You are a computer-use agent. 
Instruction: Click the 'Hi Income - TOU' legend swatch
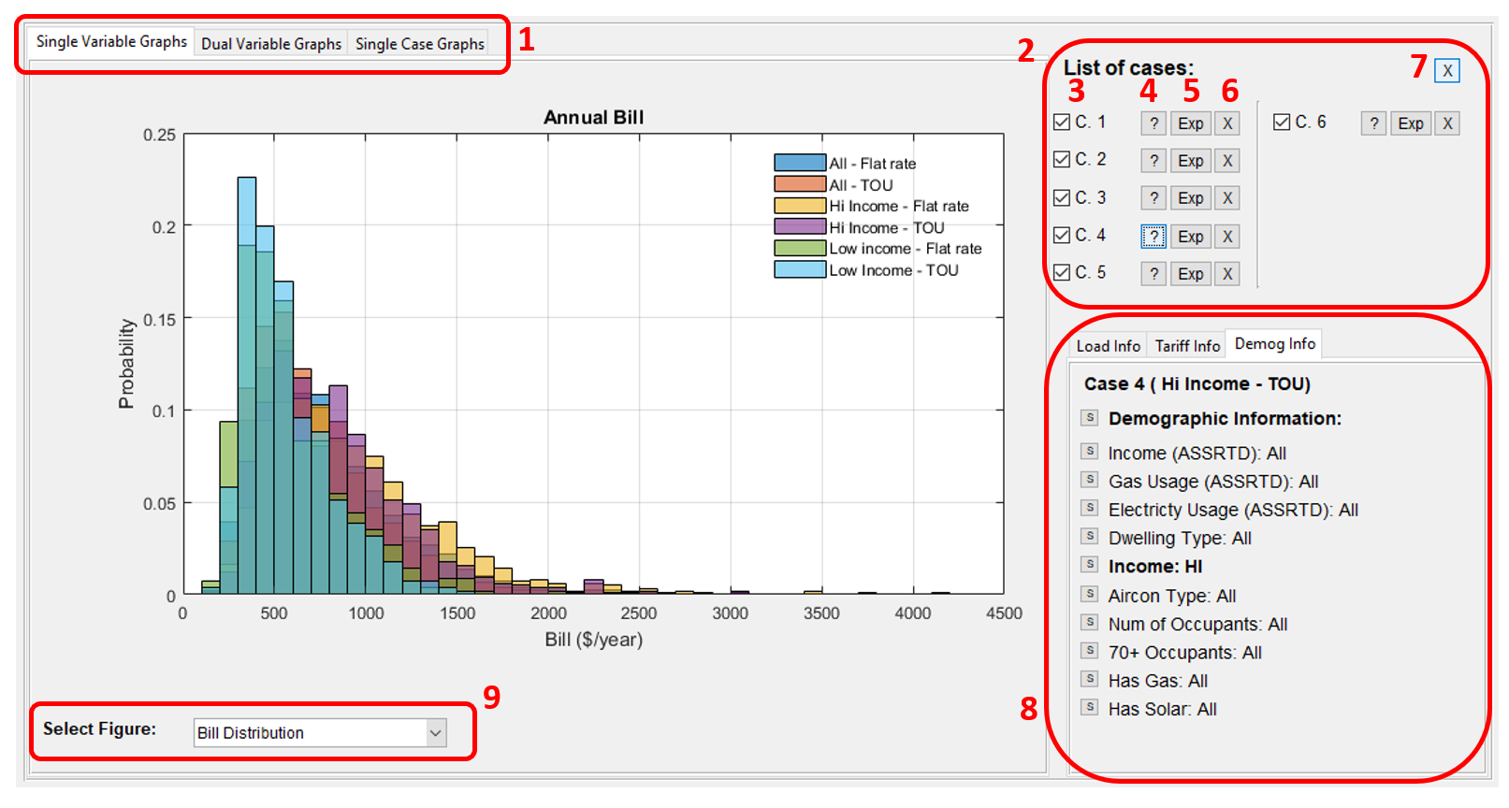(800, 227)
